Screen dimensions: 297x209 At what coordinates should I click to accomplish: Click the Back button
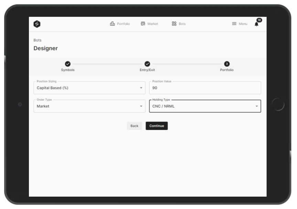(x=134, y=126)
